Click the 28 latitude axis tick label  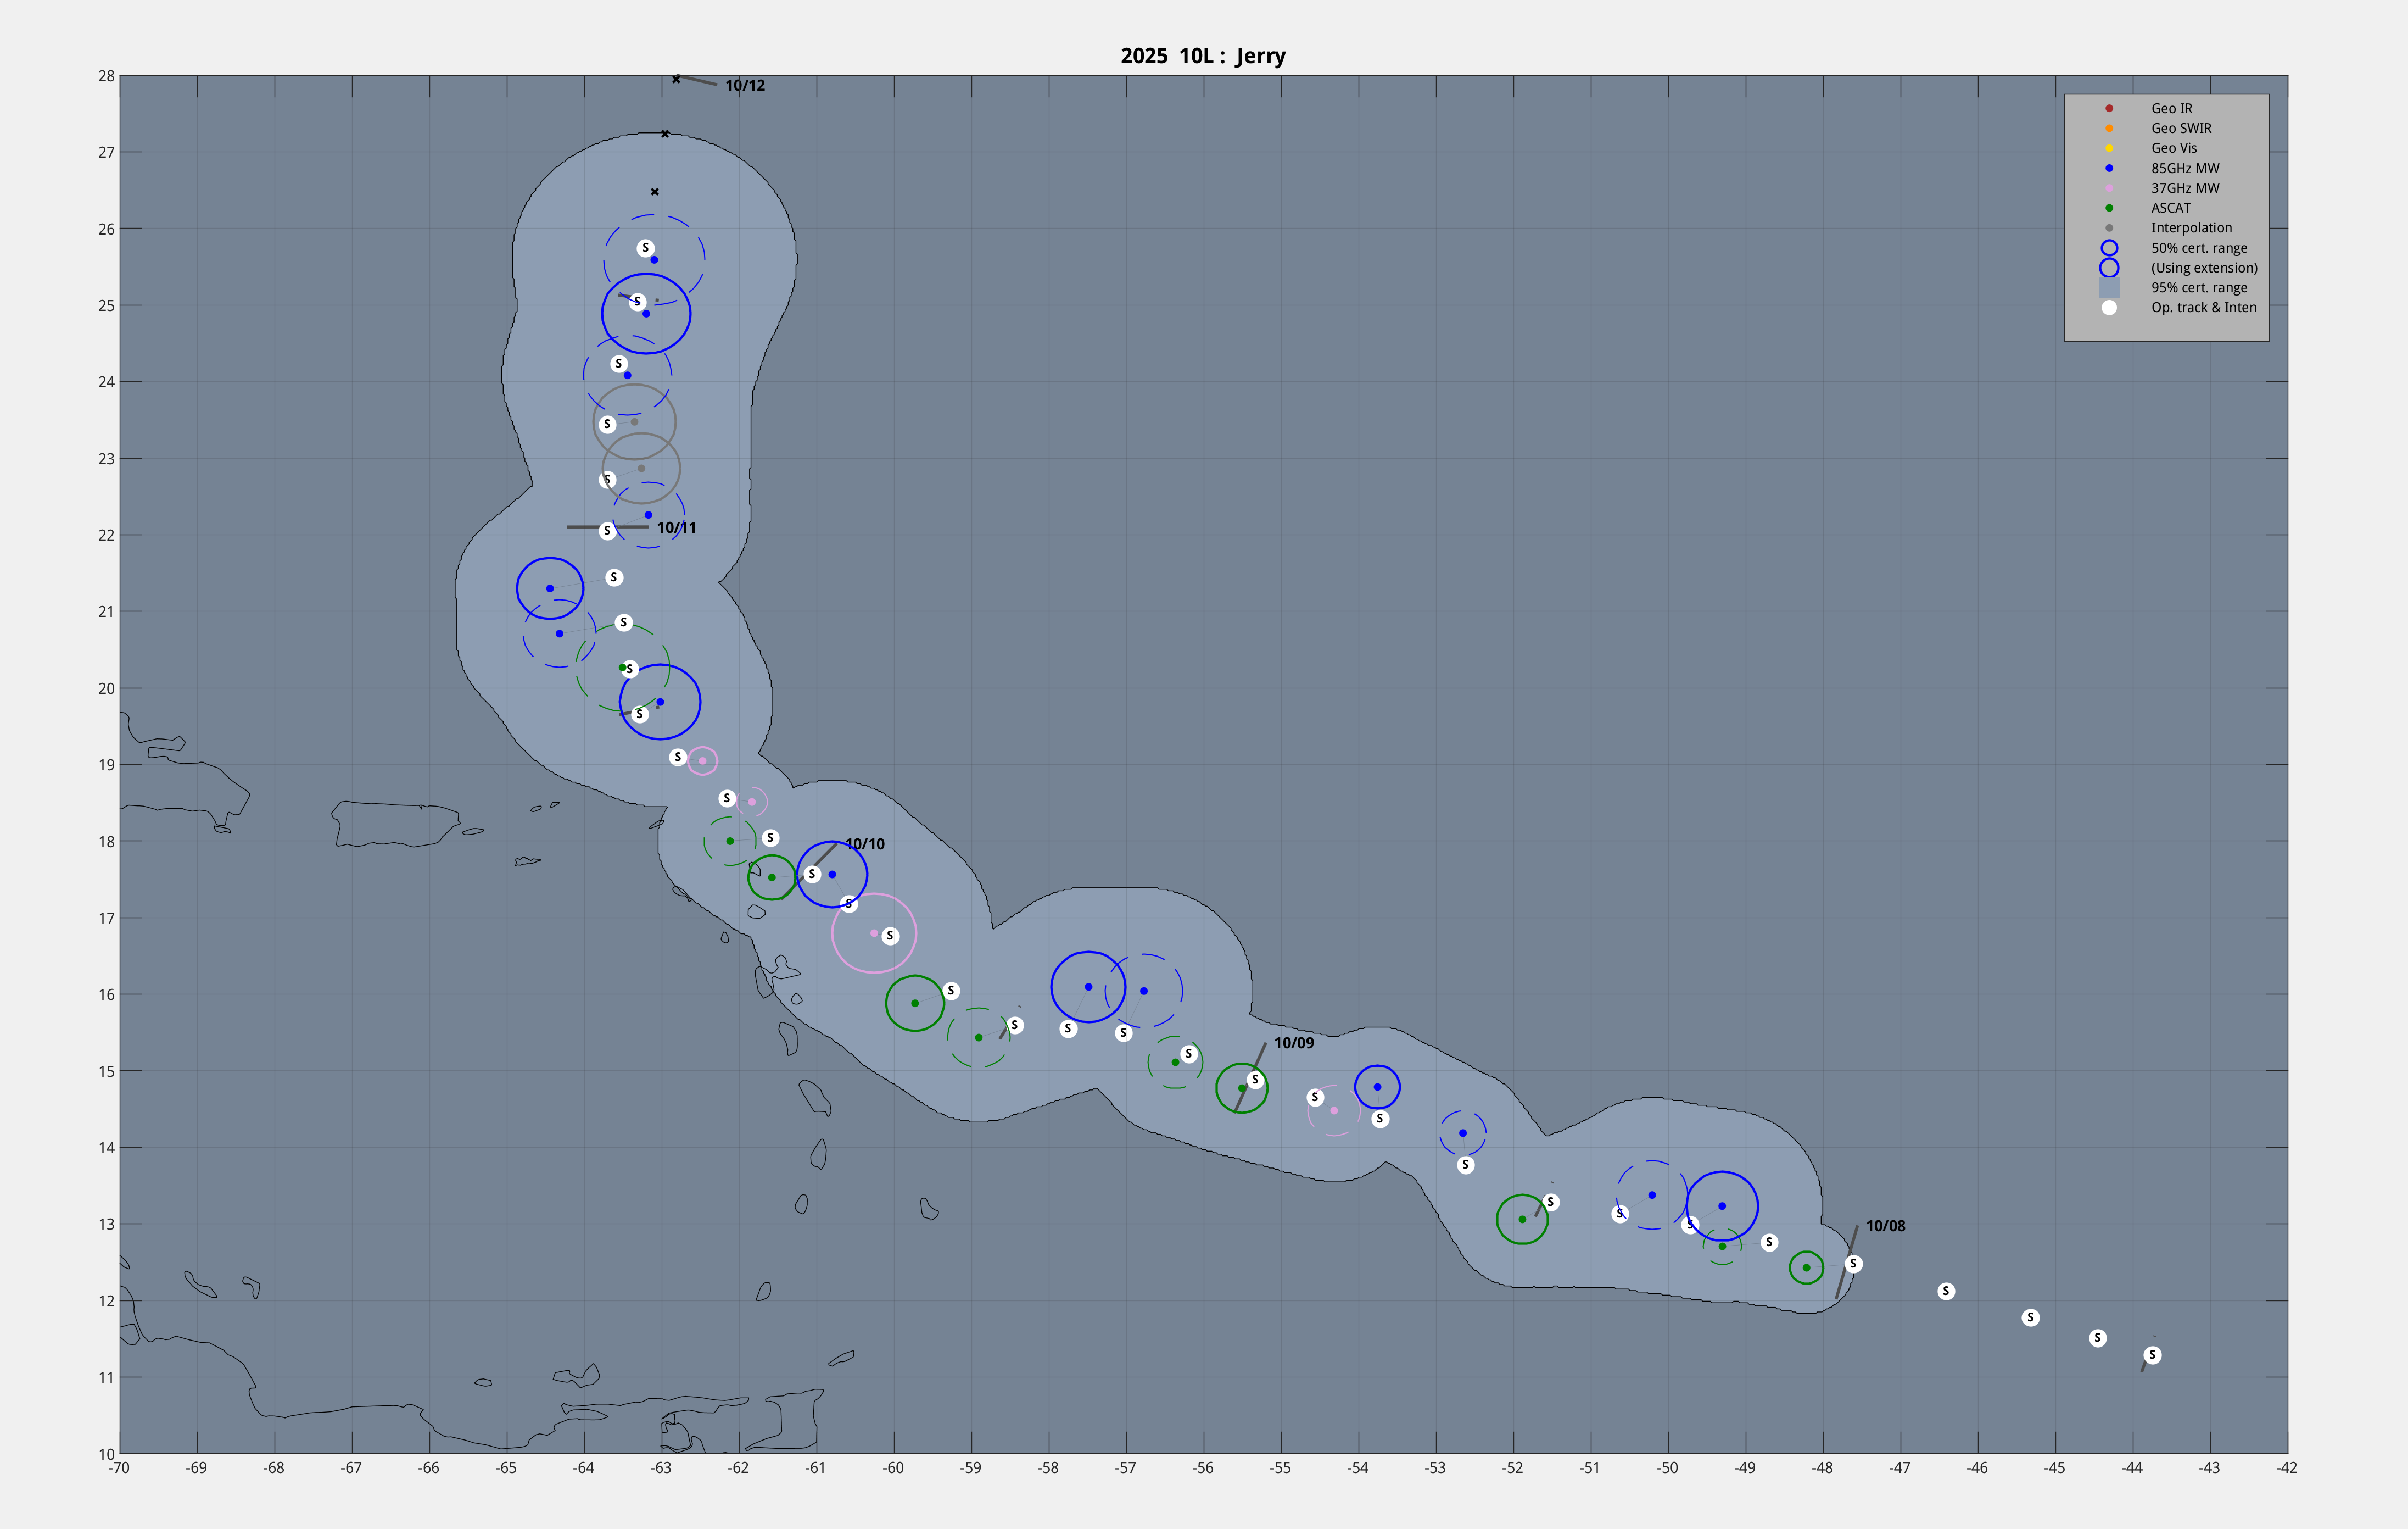tap(106, 76)
